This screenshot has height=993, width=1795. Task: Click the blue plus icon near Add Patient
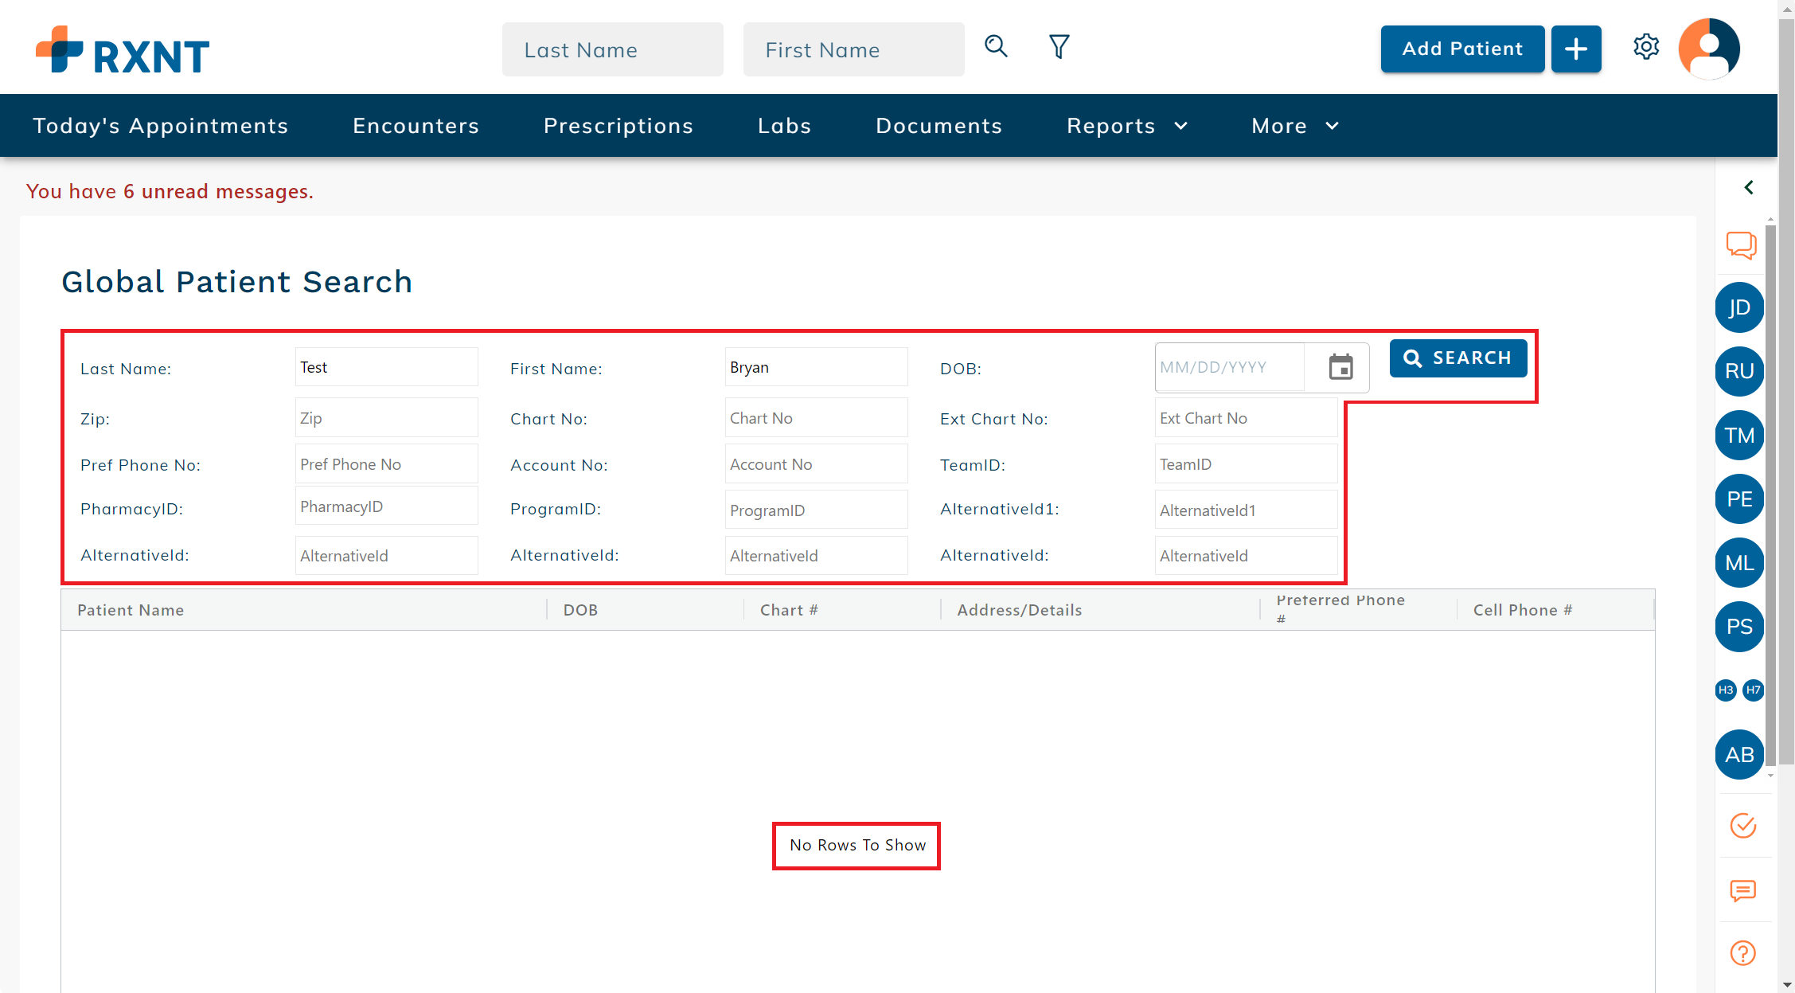[x=1576, y=49]
